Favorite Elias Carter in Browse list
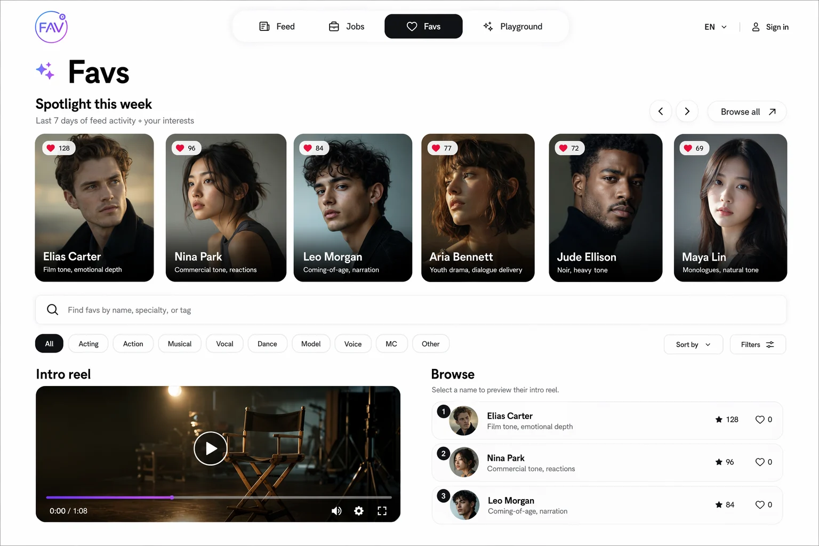Screen dimensions: 819x546 760,420
